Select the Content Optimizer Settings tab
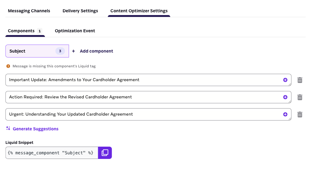Viewport: 312px width, 170px height. [x=139, y=11]
